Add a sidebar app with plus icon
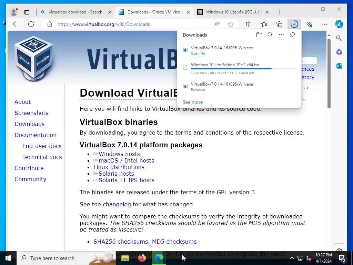The height and width of the screenshot is (265, 353). pos(339,88)
